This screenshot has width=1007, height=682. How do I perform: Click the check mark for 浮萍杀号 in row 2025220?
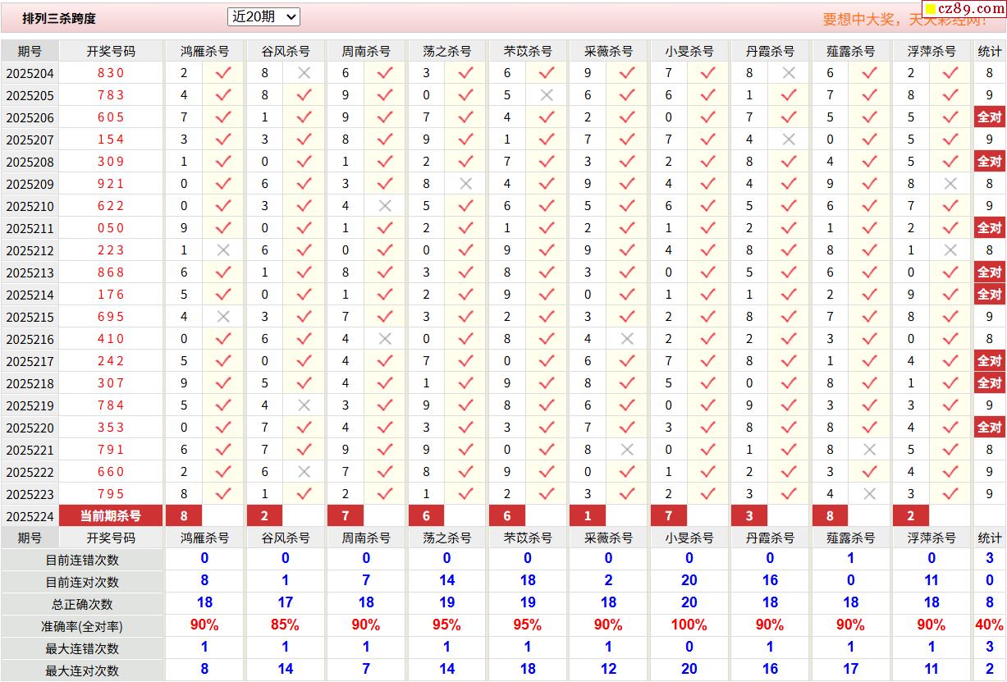[x=950, y=428]
